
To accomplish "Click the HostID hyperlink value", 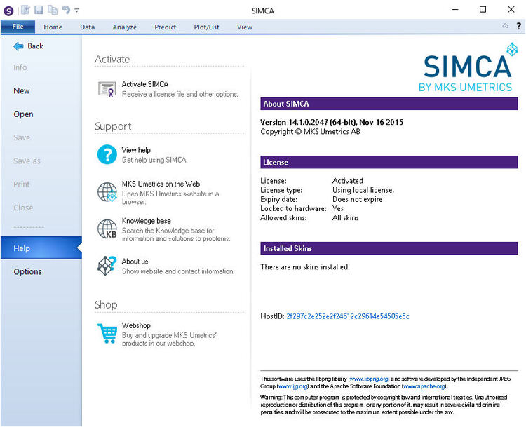I will click(x=347, y=316).
